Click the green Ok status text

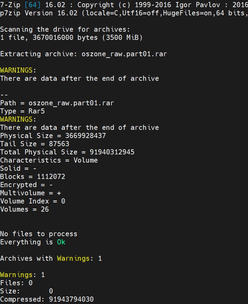pos(61,242)
